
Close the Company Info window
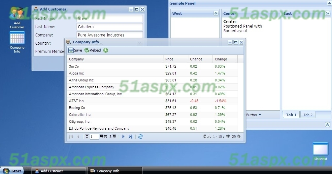(x=241, y=42)
